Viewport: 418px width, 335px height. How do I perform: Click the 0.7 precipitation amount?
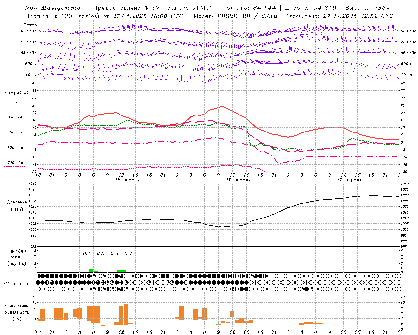pyautogui.click(x=87, y=253)
